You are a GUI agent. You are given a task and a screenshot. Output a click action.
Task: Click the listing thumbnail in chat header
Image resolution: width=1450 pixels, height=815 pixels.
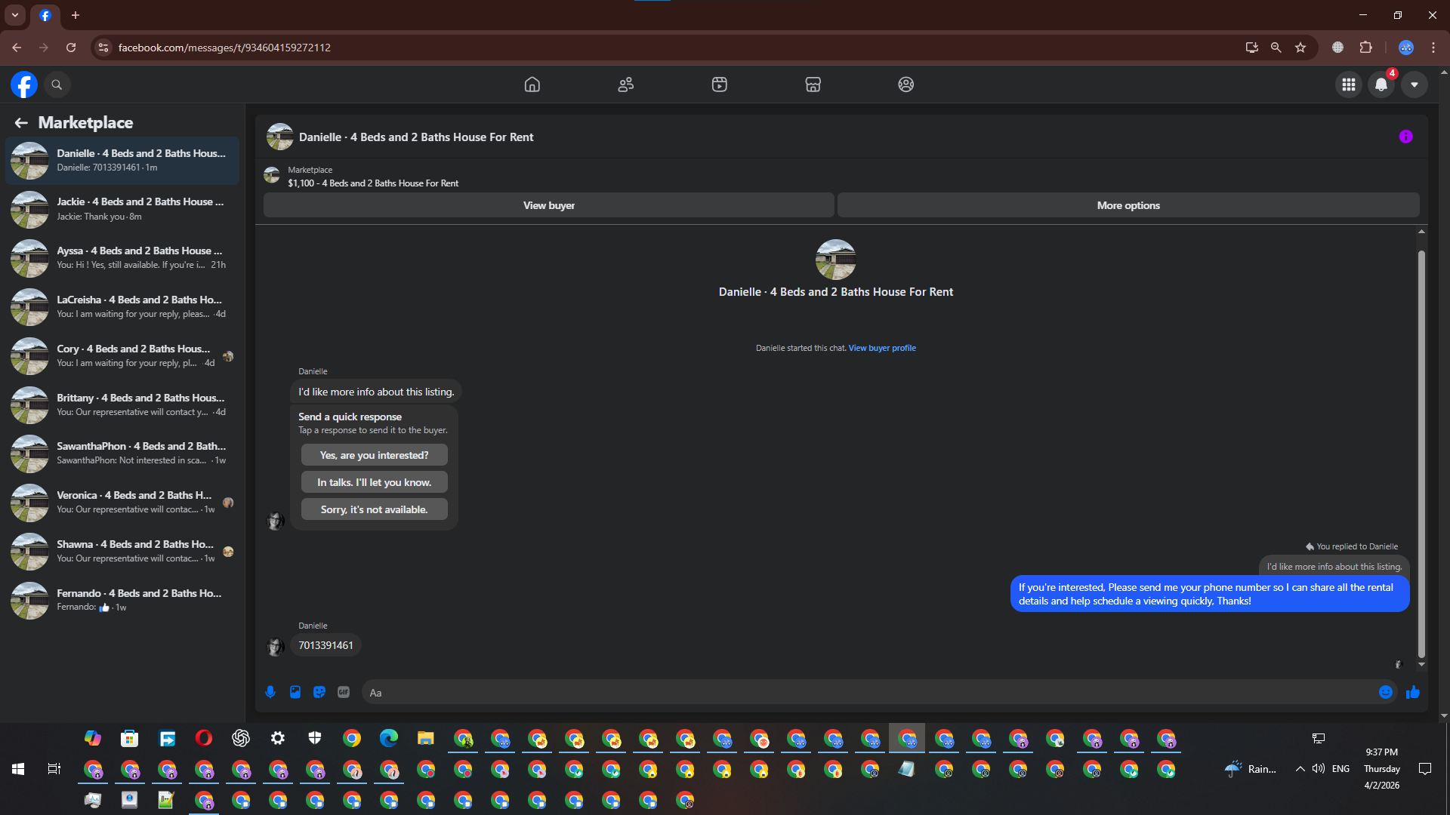[x=280, y=137]
